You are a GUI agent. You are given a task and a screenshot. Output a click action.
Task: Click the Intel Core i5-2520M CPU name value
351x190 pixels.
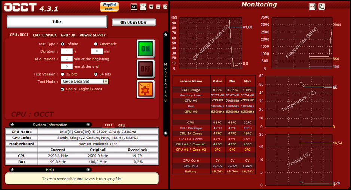pyautogui.click(x=98, y=132)
